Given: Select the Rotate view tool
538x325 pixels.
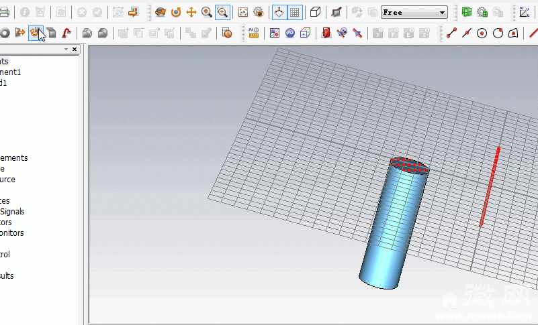Looking at the screenshot, I should pyautogui.click(x=161, y=13).
